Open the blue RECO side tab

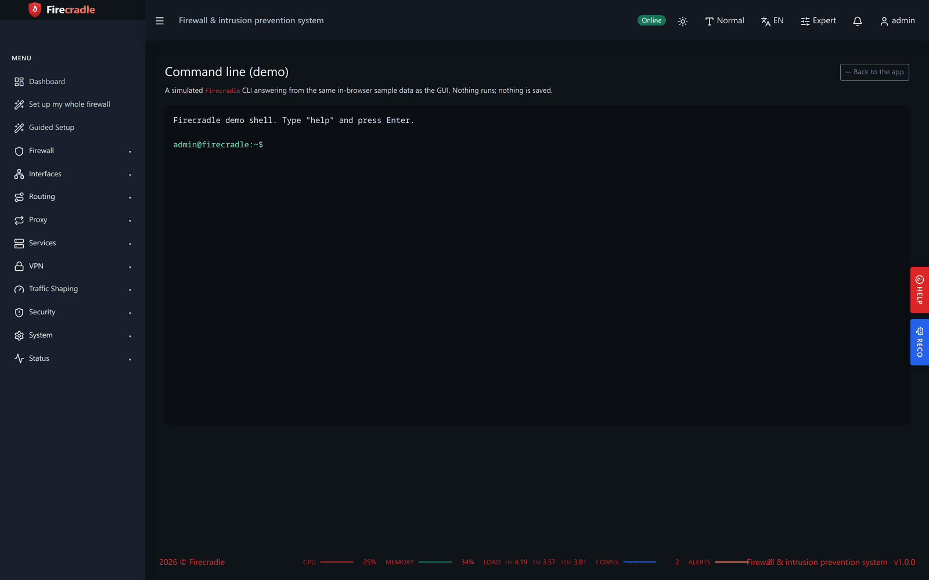[920, 342]
